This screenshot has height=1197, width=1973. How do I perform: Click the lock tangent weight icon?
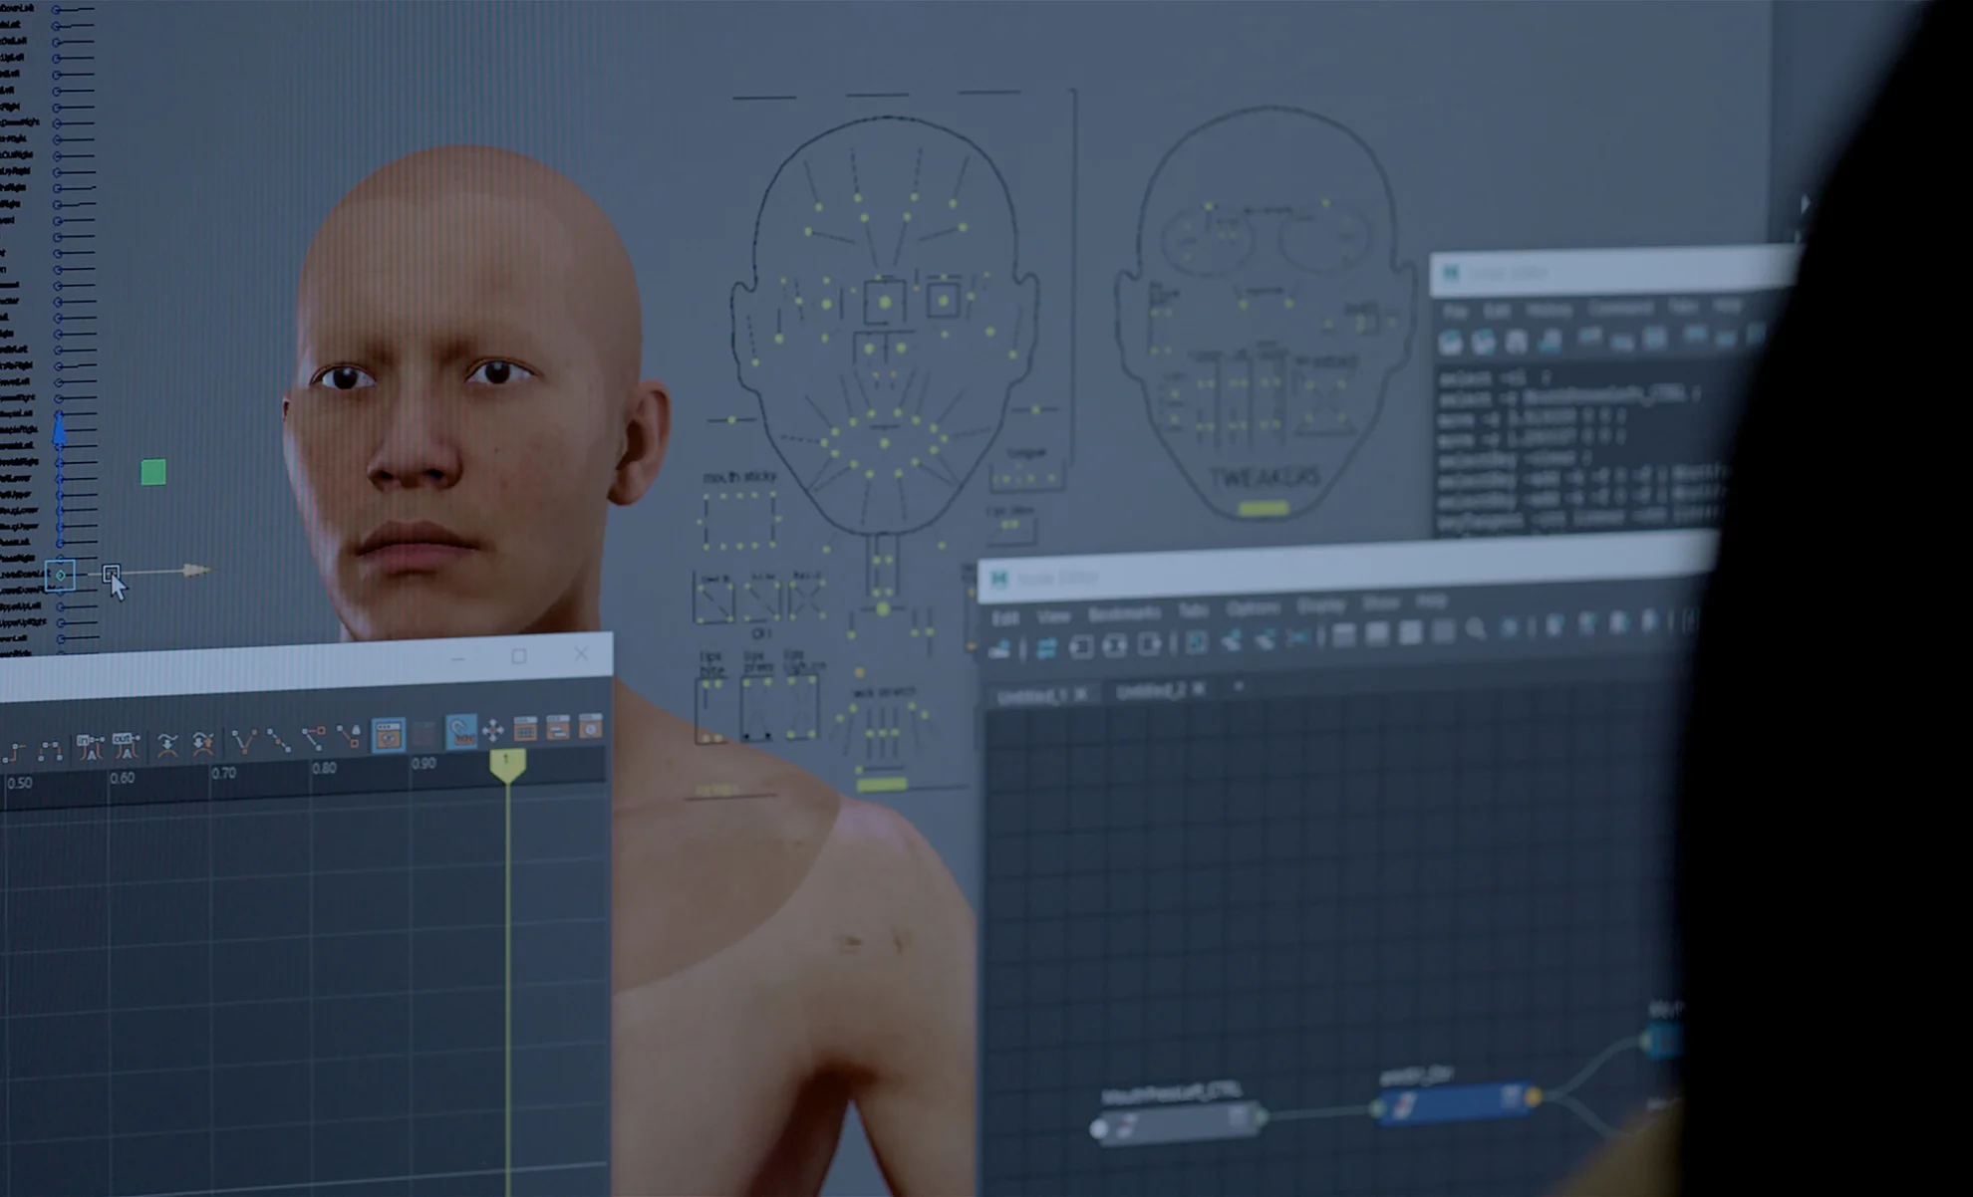pyautogui.click(x=349, y=736)
